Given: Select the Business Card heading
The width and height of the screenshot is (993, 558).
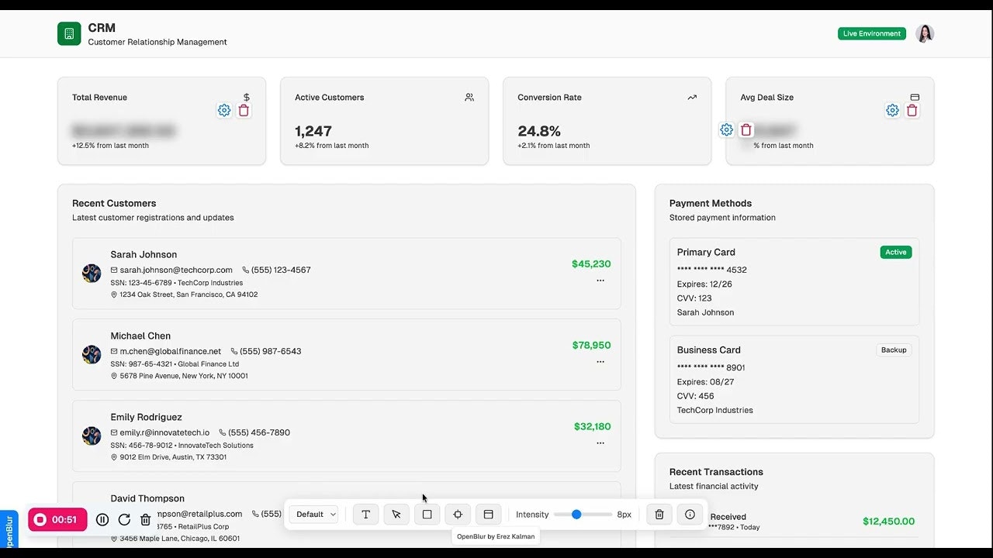Looking at the screenshot, I should coord(709,350).
